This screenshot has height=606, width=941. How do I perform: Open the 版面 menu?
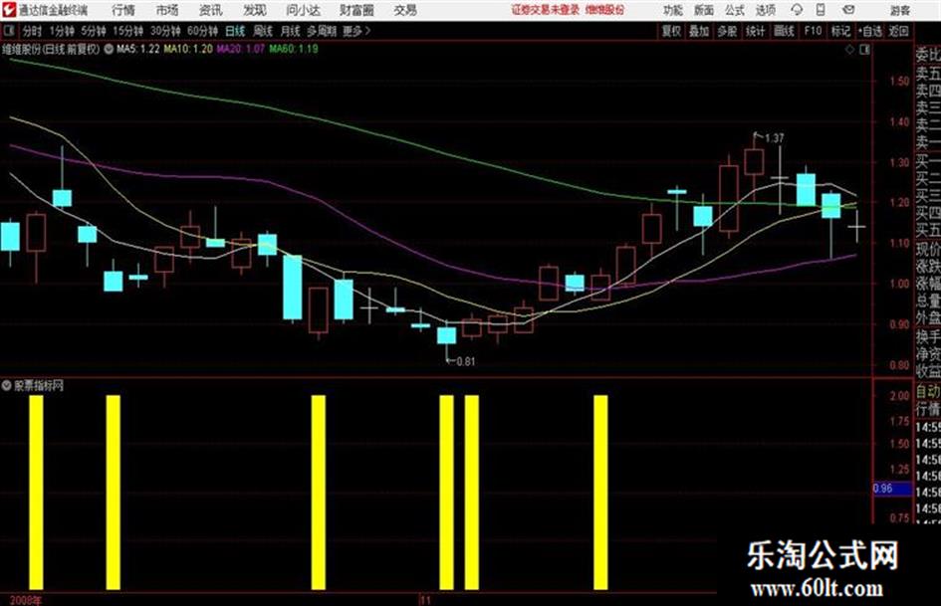(x=703, y=10)
